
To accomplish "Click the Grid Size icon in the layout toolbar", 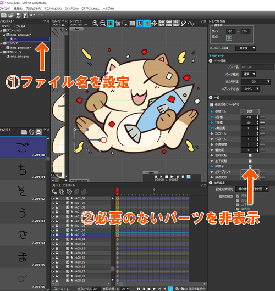I will (162, 23).
